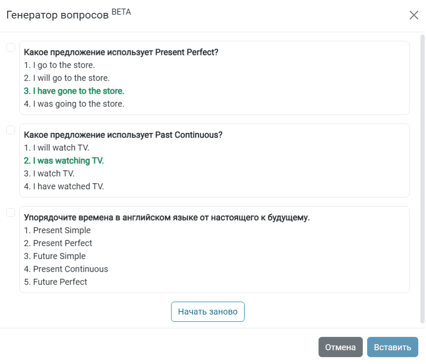
Task: Click the option 'I have watched TV.'
Action: point(64,186)
